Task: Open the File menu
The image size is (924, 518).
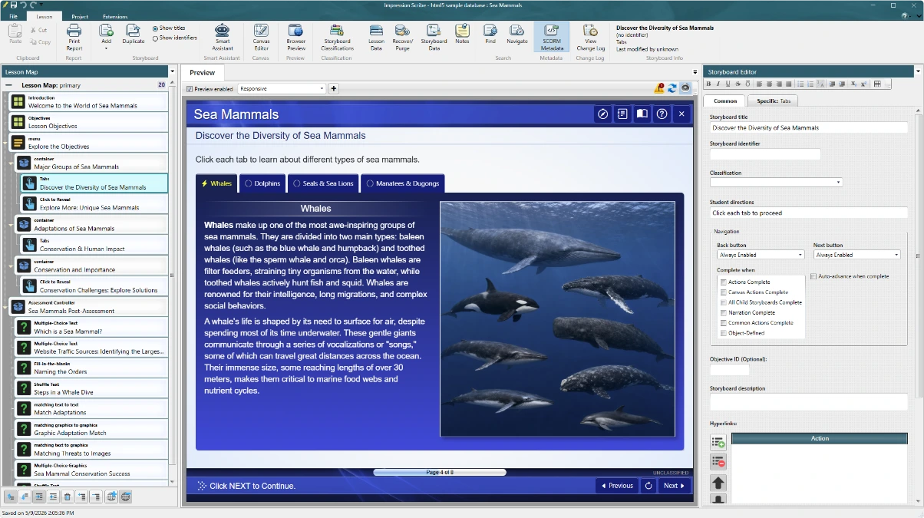Action: [13, 16]
